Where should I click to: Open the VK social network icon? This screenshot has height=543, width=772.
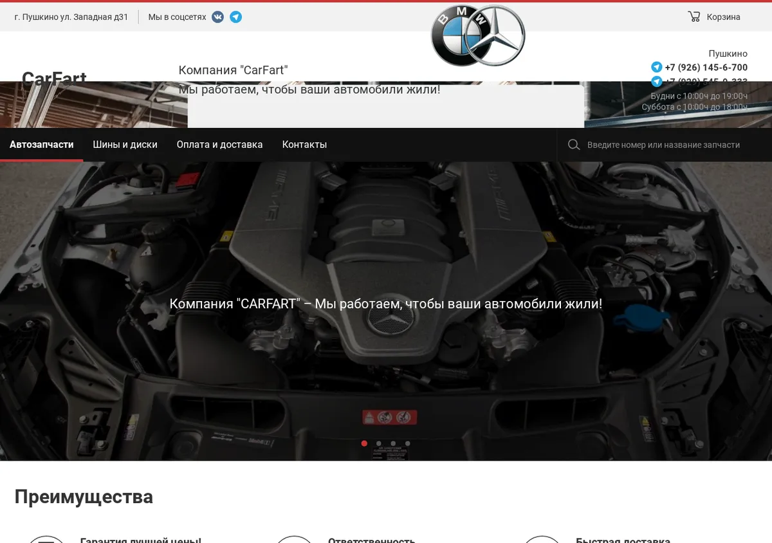218,17
